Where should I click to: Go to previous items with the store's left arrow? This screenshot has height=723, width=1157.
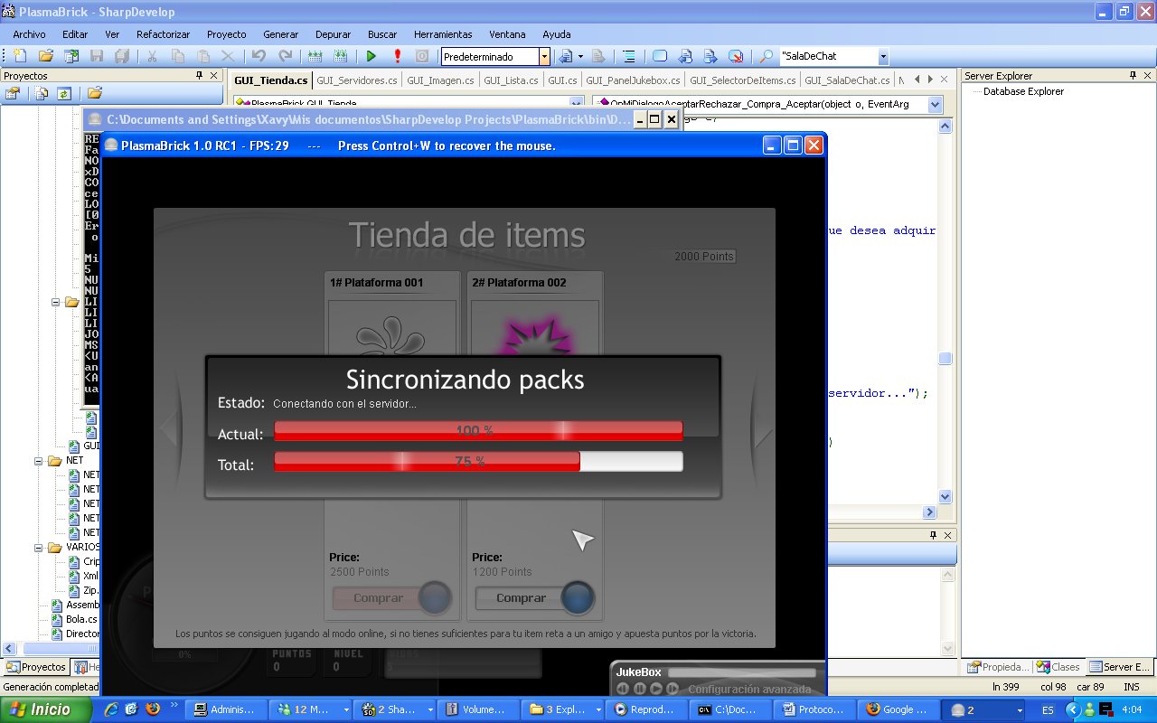pos(169,428)
